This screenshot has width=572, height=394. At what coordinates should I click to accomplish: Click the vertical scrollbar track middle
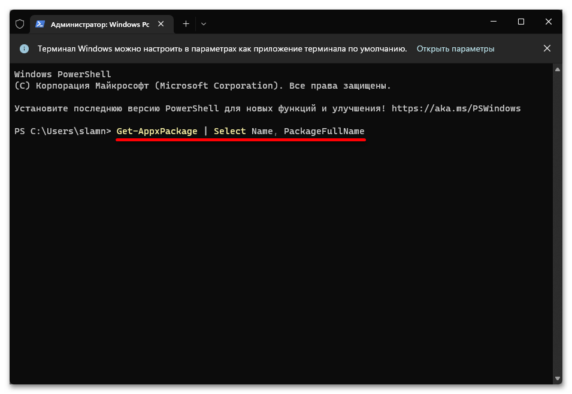click(558, 225)
